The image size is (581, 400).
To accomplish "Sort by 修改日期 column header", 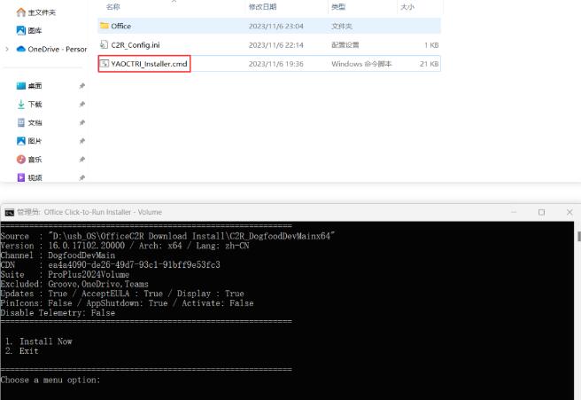I will tap(263, 7).
